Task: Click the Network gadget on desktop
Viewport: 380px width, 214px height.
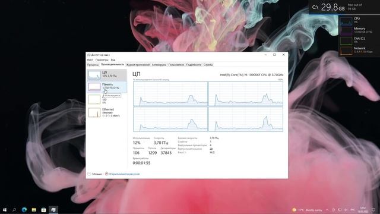Action: point(359,51)
